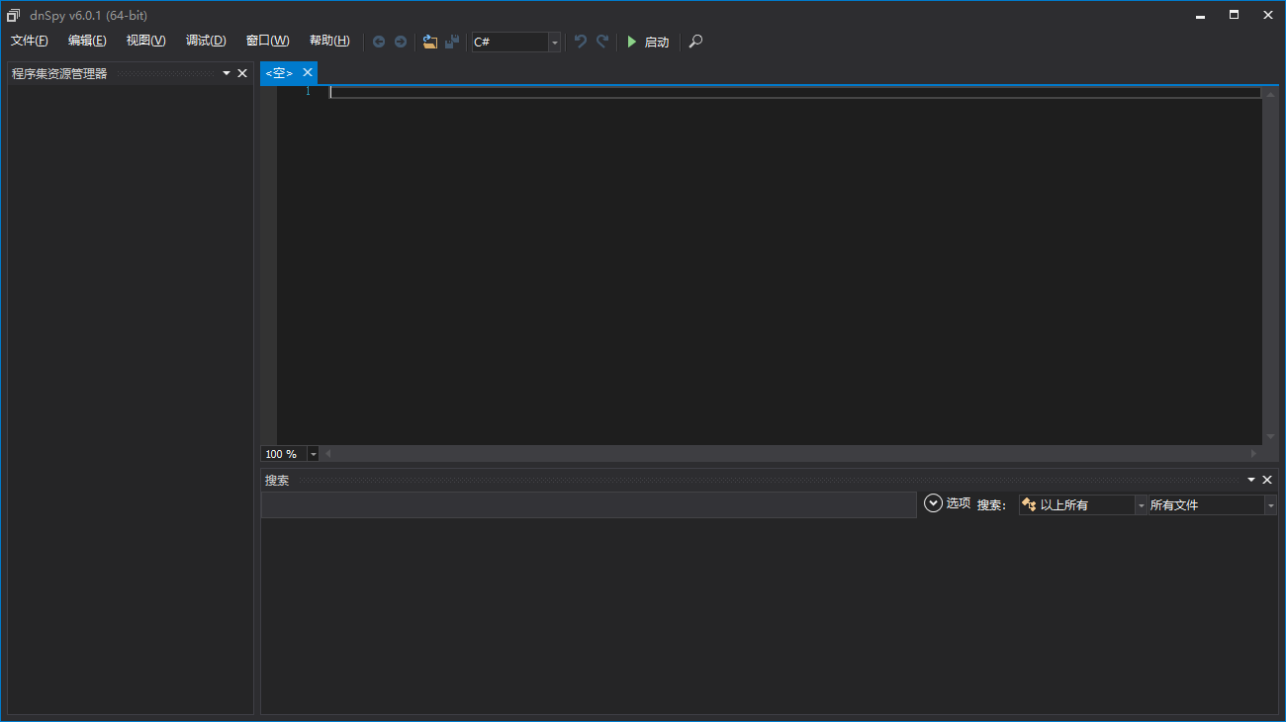Close the <空> tab
This screenshot has width=1286, height=722.
click(x=308, y=72)
